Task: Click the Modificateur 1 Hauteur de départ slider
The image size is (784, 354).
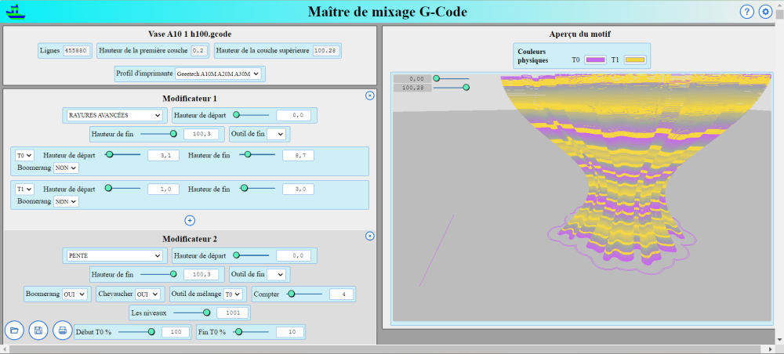Action: point(252,115)
